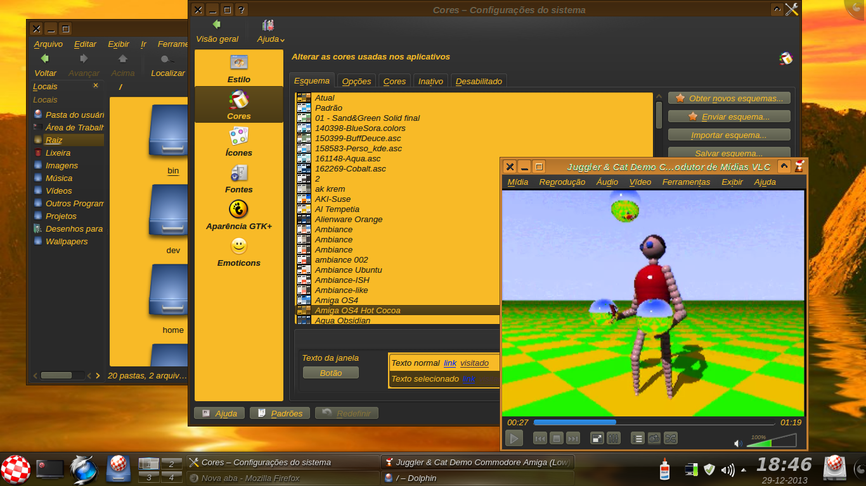Jump to previous media in VLC
Image resolution: width=866 pixels, height=486 pixels.
coord(540,438)
